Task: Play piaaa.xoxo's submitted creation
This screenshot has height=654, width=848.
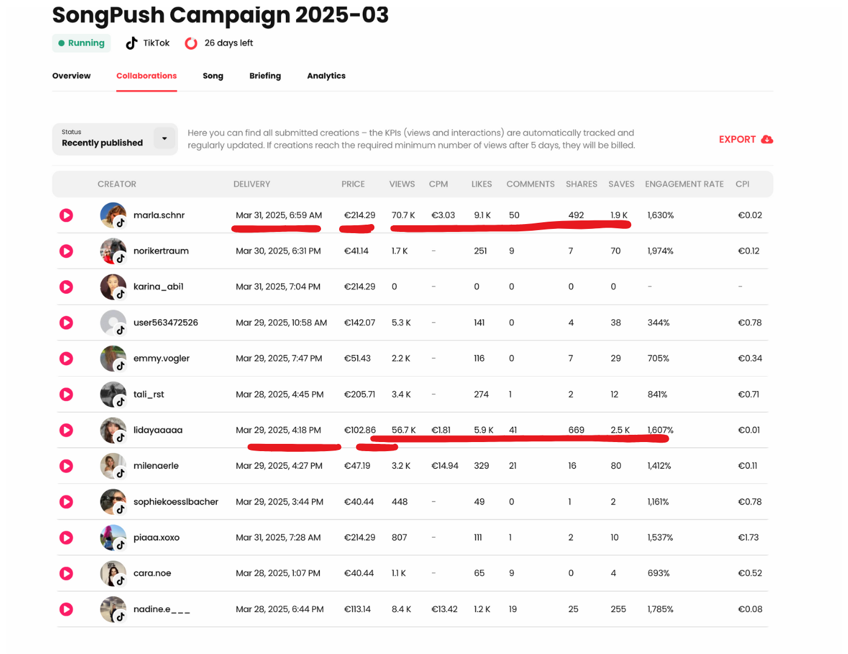Action: 67,538
